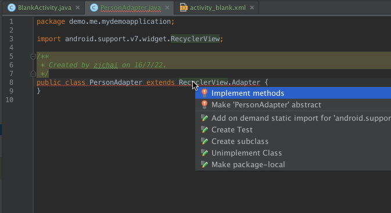Select the PersonAdapter.java tab
The image size is (391, 213).
click(x=130, y=8)
